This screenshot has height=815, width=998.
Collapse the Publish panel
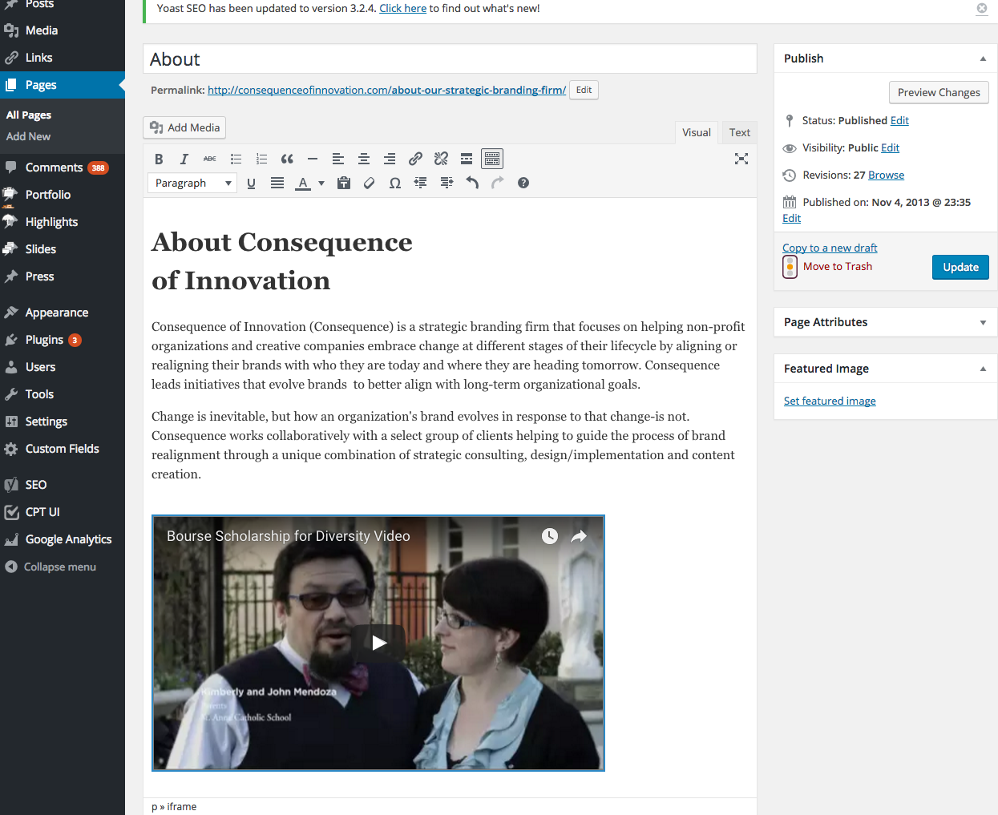point(983,59)
